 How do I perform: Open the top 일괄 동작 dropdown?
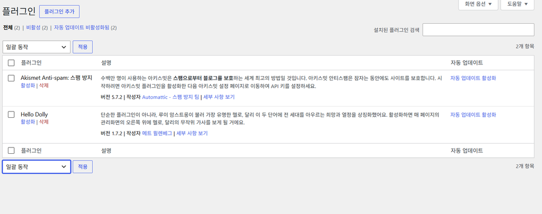tap(37, 47)
